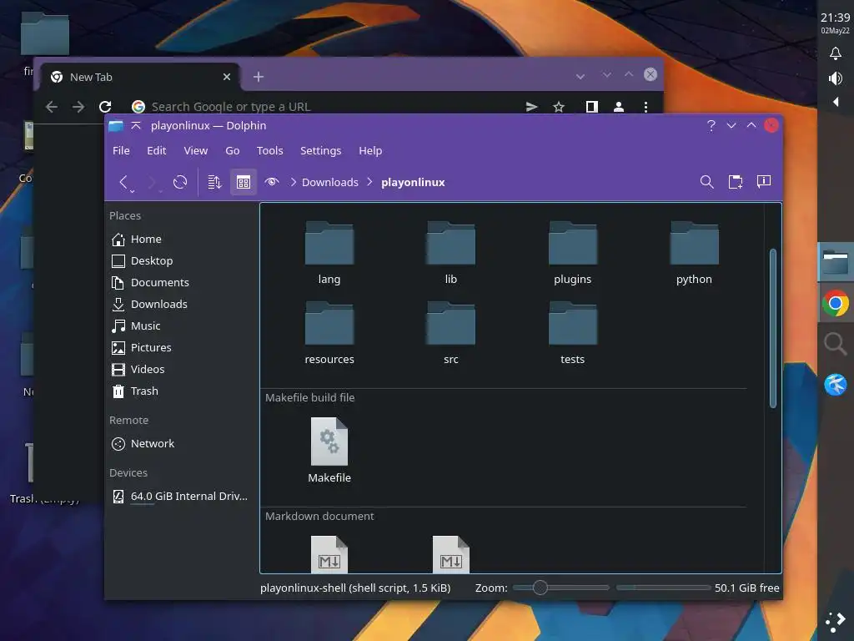Open the volume control in panel
Screen dimensions: 854x641
pos(836,78)
